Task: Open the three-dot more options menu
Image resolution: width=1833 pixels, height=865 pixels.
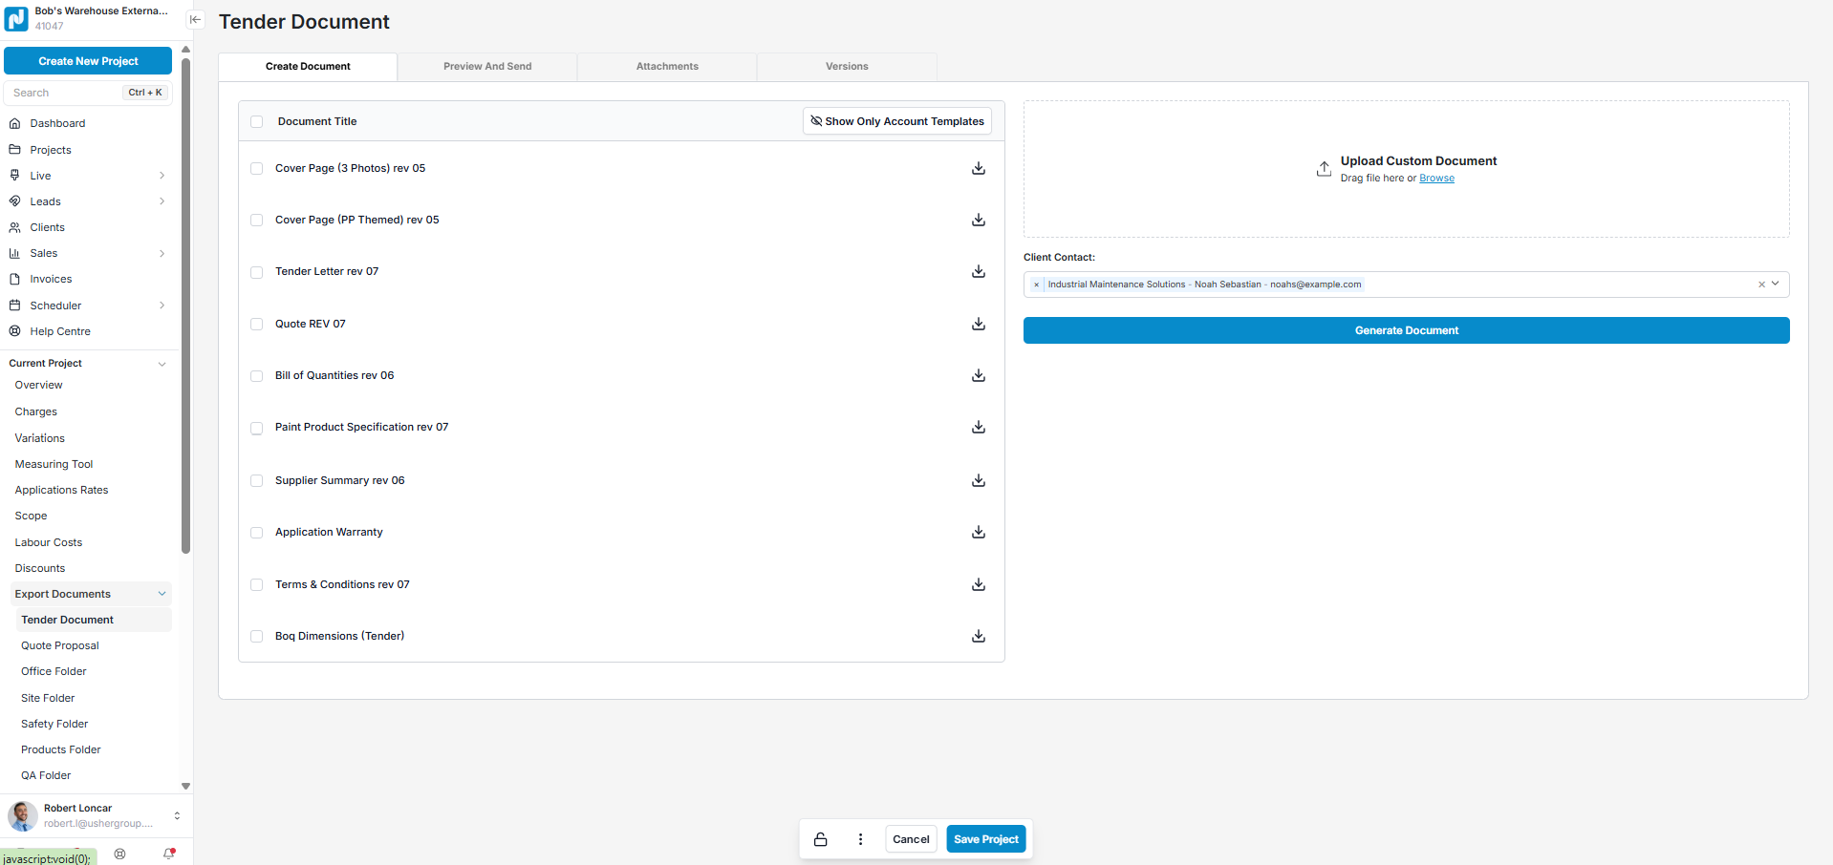Action: (860, 839)
